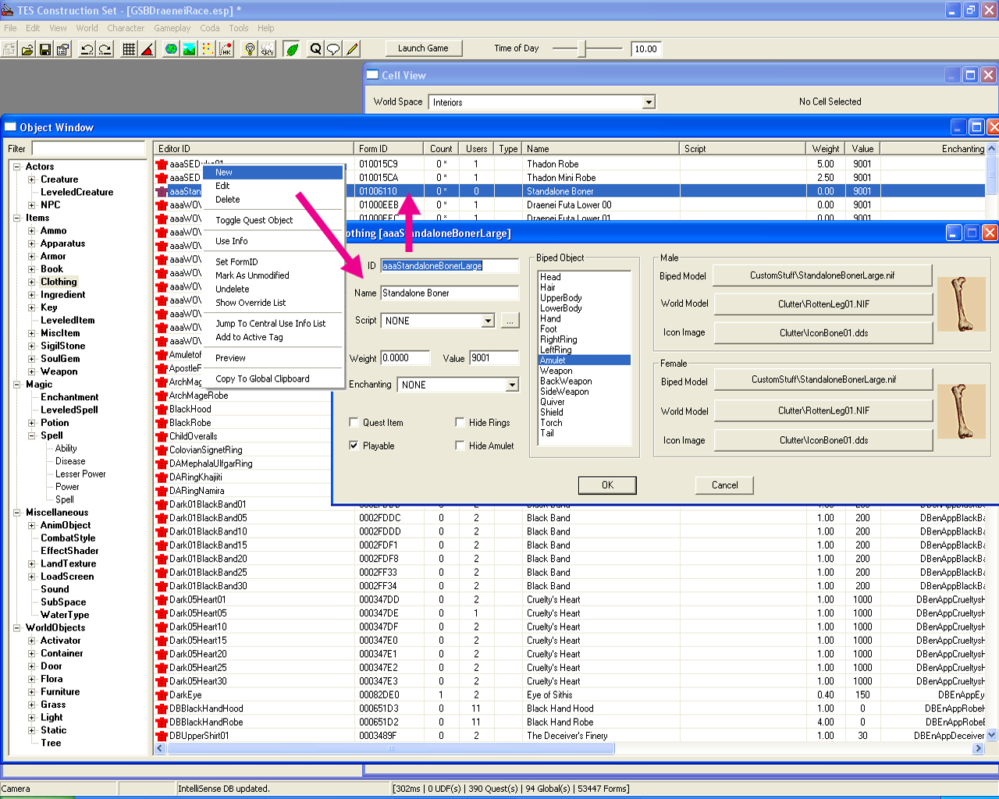Toggle the lightbulb lighting icon
Image resolution: width=999 pixels, height=799 pixels.
pos(250,49)
